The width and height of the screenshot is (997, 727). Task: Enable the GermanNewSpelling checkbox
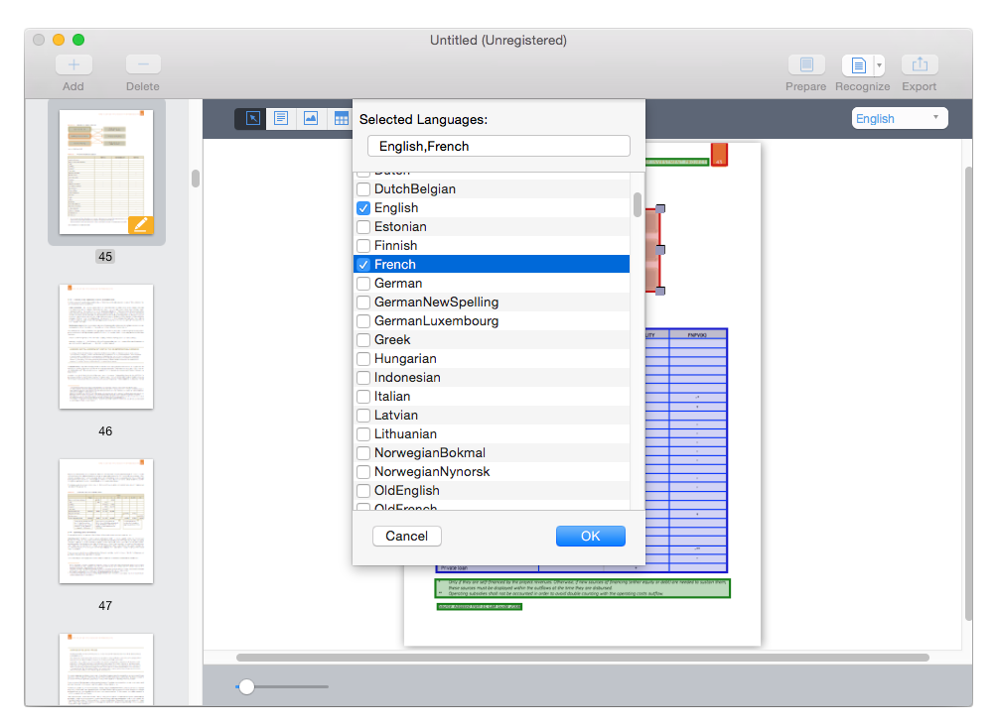tap(363, 303)
